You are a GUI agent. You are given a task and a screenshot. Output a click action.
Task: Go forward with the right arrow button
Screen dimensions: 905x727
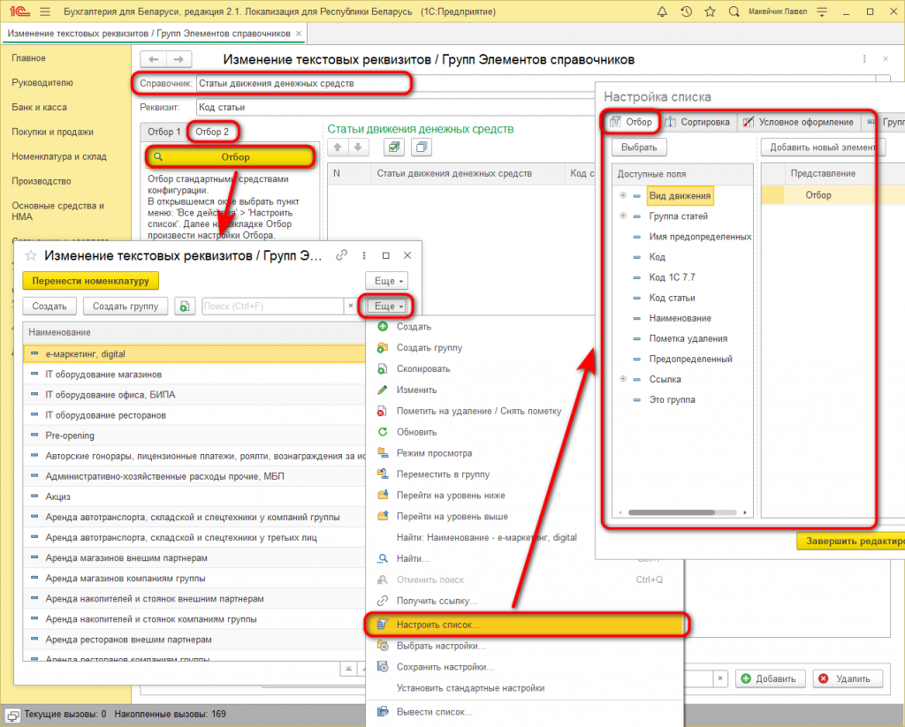pyautogui.click(x=179, y=59)
